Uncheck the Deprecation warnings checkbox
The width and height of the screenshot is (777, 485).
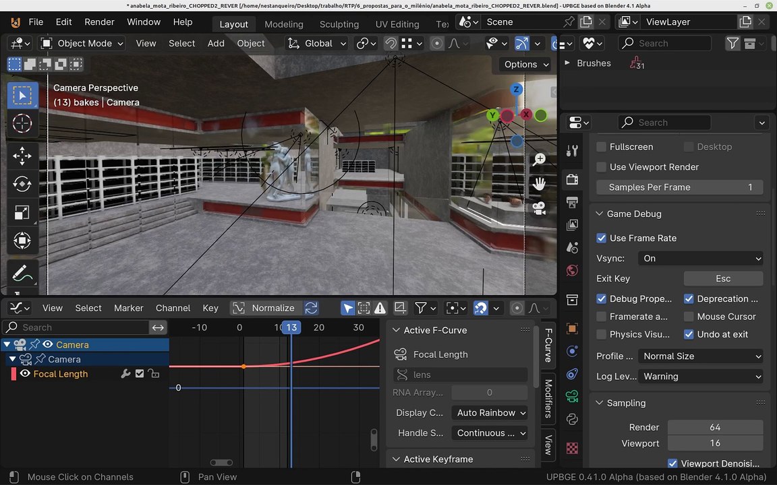688,299
